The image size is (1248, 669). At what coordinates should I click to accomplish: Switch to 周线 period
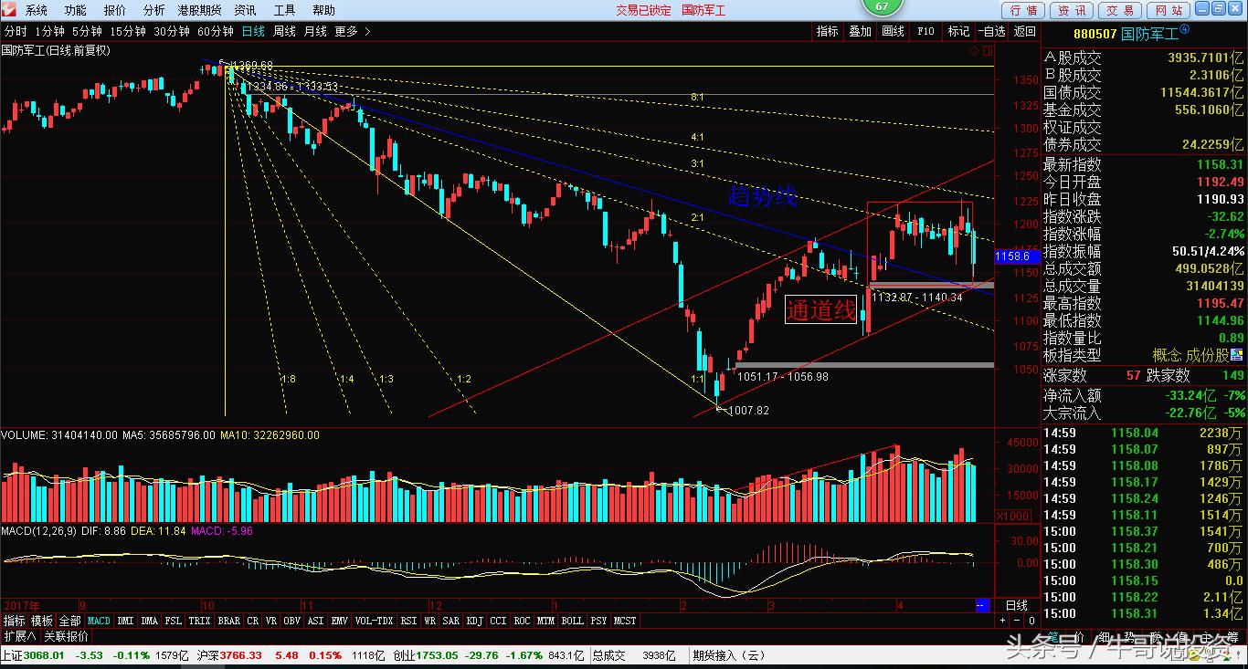click(285, 31)
